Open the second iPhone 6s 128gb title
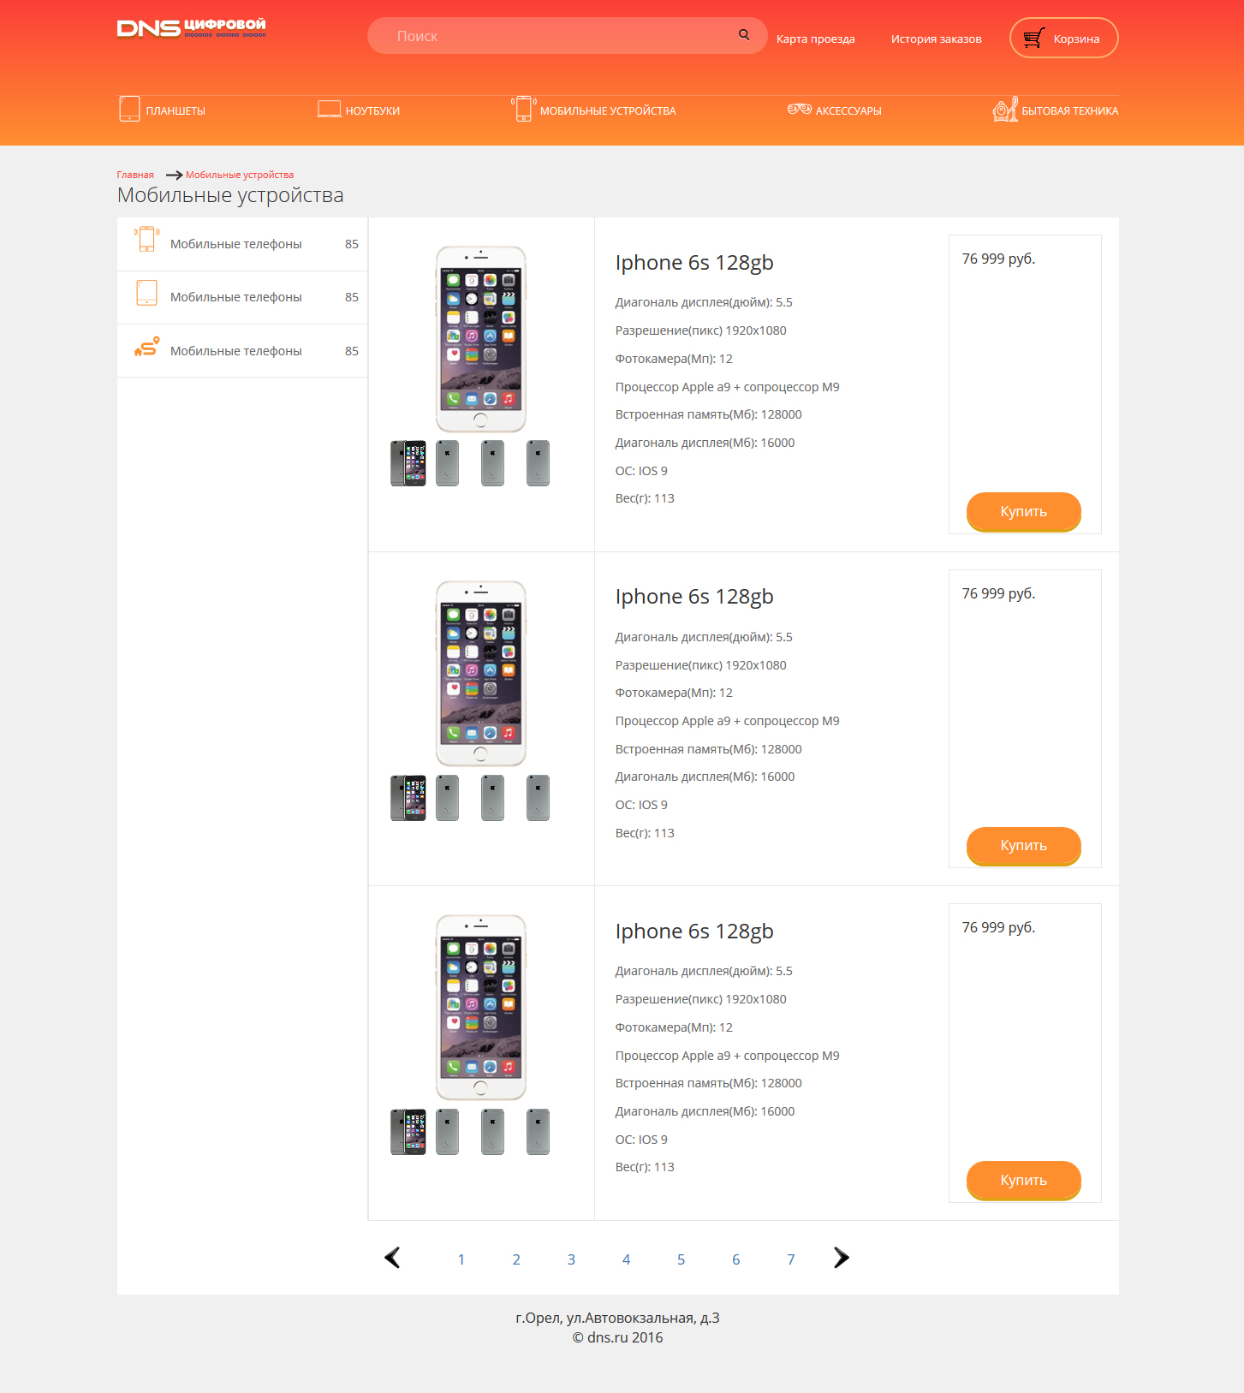This screenshot has width=1244, height=1393. (694, 597)
